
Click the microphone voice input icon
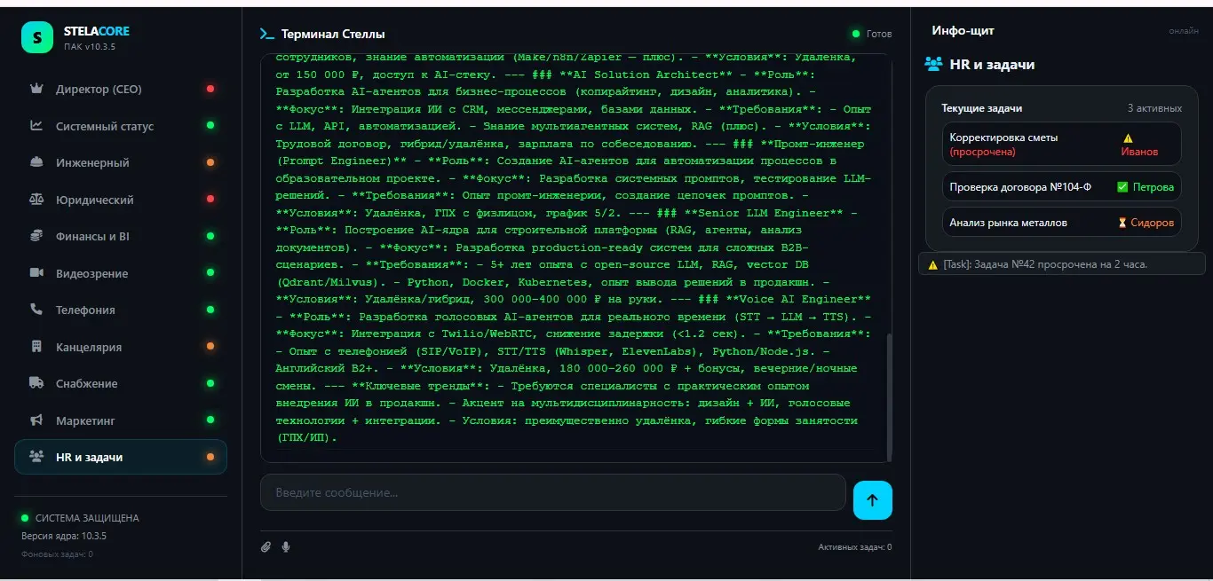pos(286,547)
